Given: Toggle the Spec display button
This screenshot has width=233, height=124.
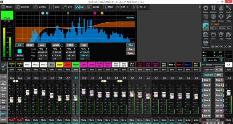Looking at the screenshot, I should coord(131,53).
